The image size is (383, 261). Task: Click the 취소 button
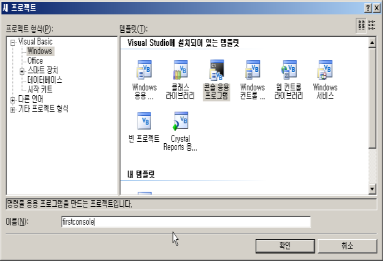tap(347, 246)
